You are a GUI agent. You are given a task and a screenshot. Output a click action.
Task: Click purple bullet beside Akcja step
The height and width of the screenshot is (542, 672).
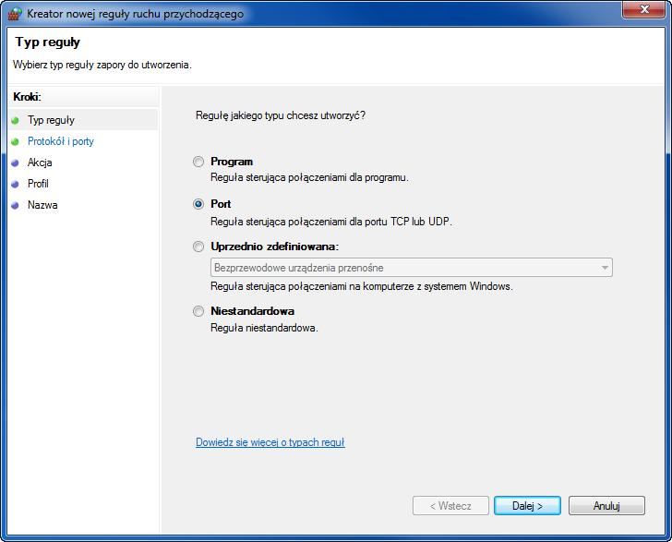[x=15, y=163]
